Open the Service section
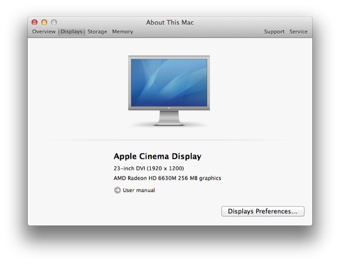Screen dimensions: 340x264 298,32
